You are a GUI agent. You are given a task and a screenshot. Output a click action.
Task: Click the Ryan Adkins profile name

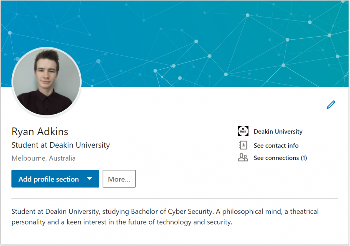tap(40, 132)
